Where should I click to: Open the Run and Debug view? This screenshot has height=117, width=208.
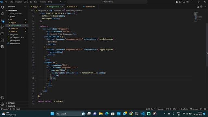[x=2, y=27]
